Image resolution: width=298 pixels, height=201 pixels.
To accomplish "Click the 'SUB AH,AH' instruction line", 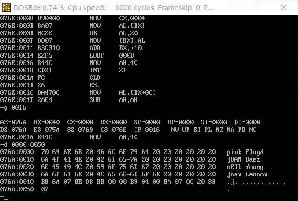I will pyautogui.click(x=69, y=100).
